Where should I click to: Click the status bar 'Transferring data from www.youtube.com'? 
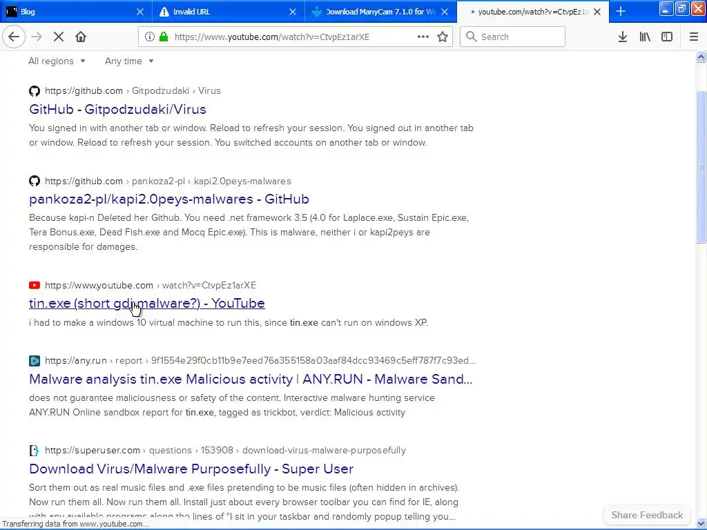tap(76, 524)
